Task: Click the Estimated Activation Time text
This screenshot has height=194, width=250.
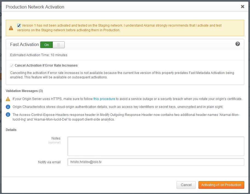Action: [39, 55]
